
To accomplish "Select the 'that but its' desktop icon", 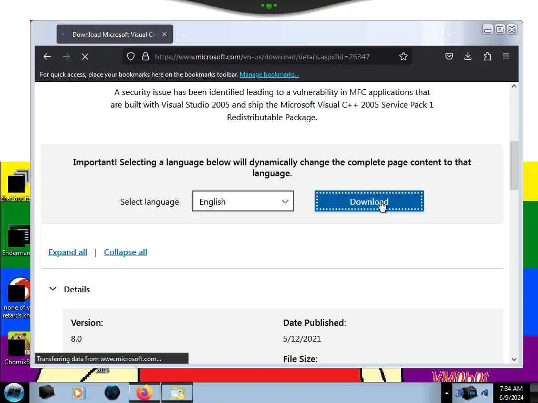I will click(16, 185).
